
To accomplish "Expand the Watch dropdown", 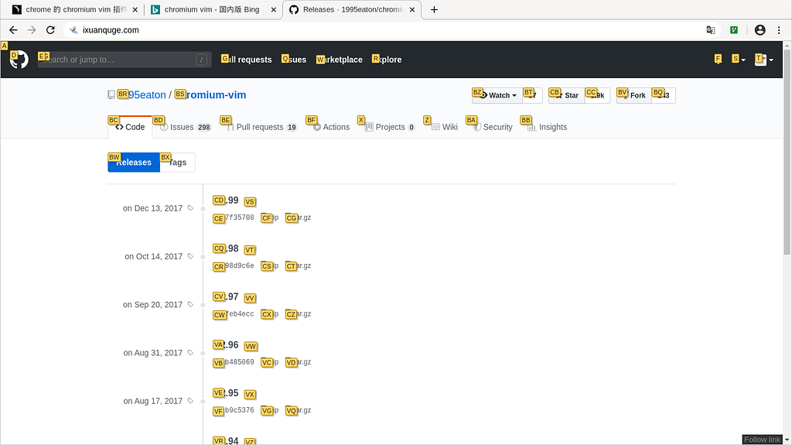I will [497, 95].
